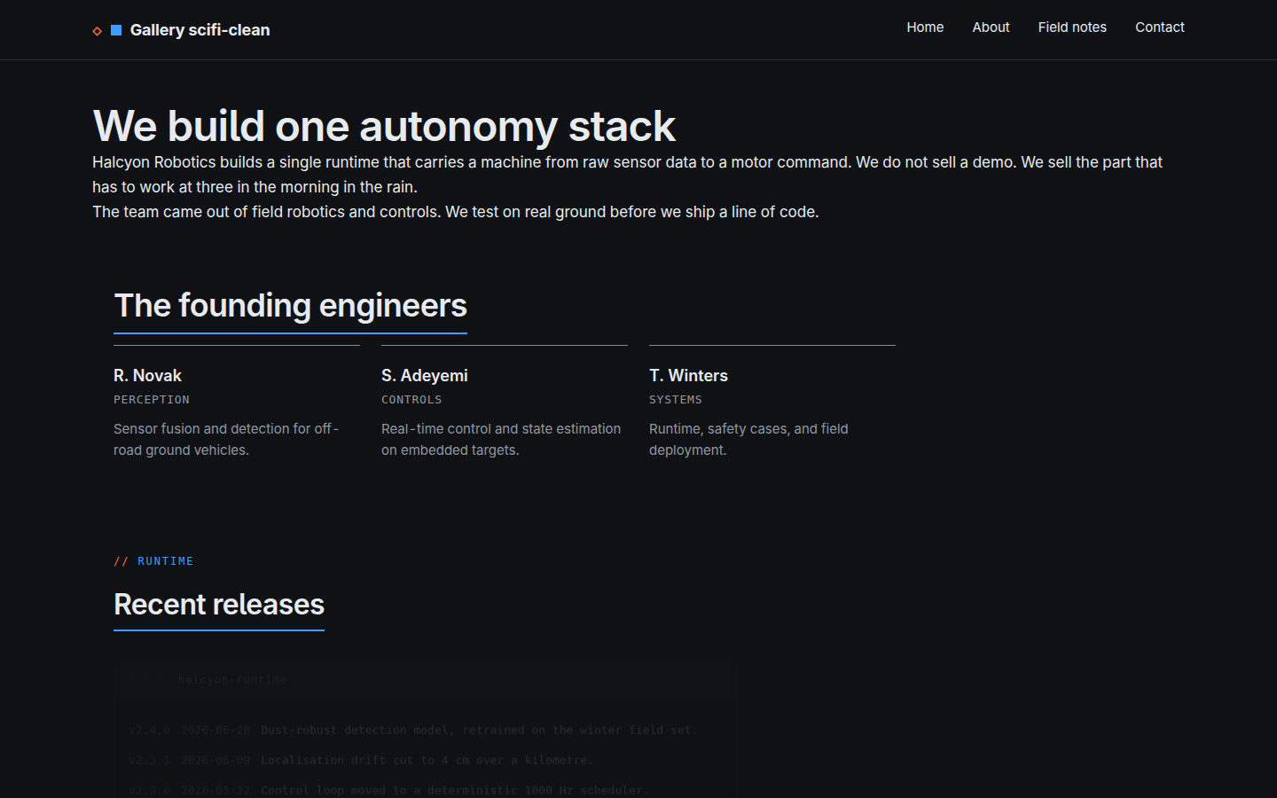Click the date "2026-05-22"

(215, 791)
